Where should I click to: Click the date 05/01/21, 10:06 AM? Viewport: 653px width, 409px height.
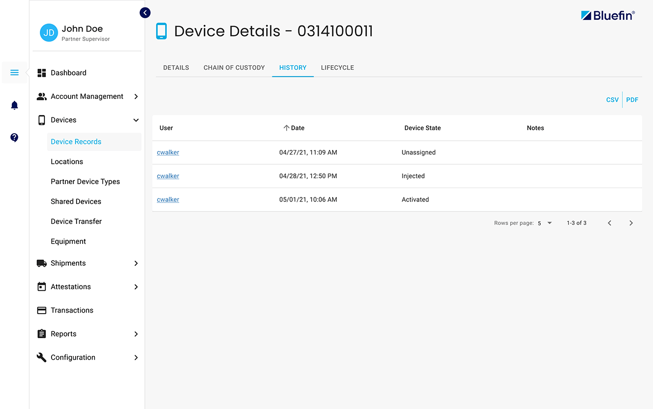pos(308,199)
